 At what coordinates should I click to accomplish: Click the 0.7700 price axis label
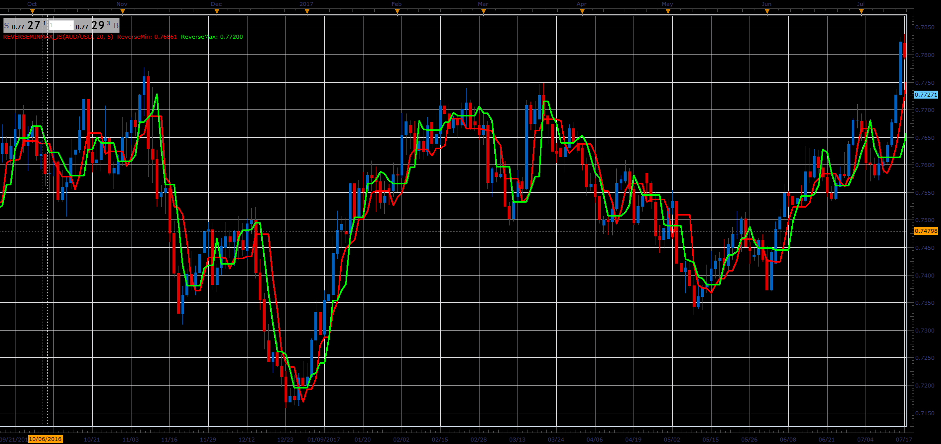pos(925,110)
